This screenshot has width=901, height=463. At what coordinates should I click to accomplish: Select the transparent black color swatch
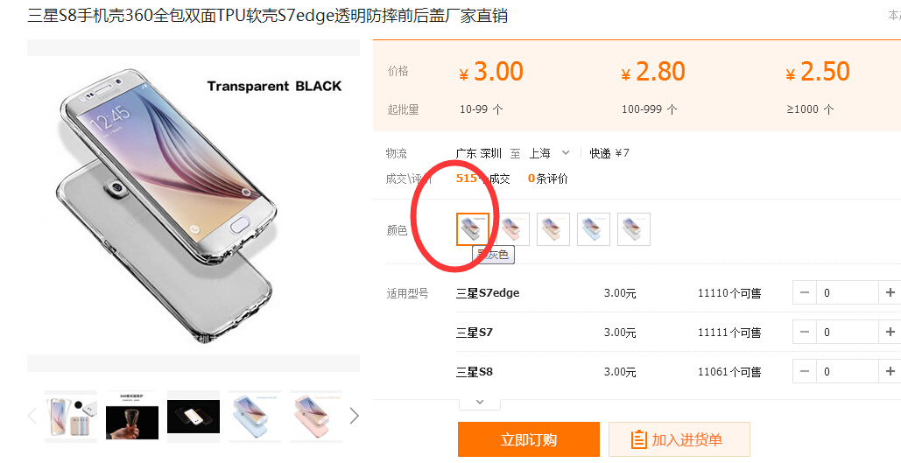[473, 229]
